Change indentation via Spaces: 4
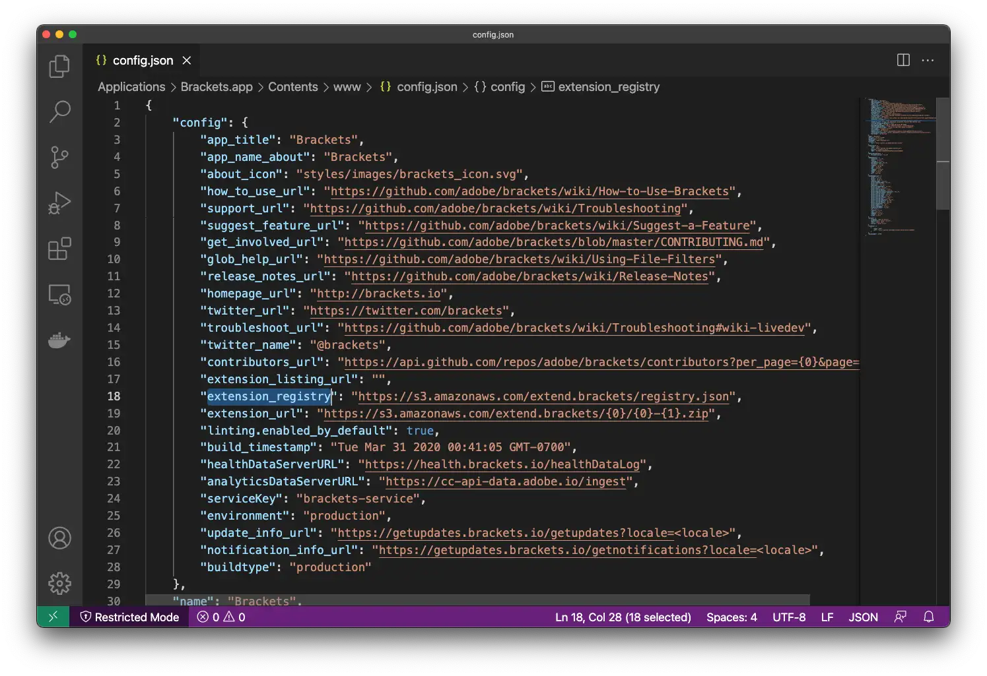 pyautogui.click(x=732, y=617)
